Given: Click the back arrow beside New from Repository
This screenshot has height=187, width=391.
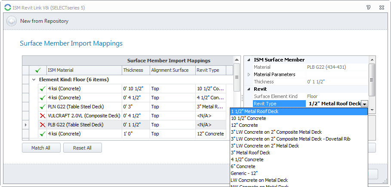Looking at the screenshot, I should point(12,21).
